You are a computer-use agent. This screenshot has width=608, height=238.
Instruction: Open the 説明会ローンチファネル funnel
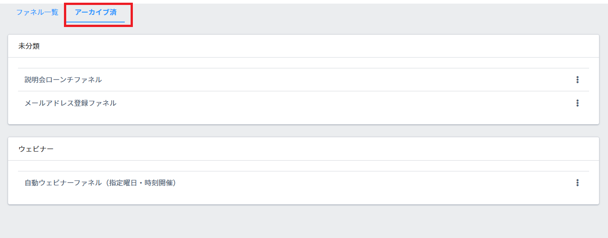(63, 80)
